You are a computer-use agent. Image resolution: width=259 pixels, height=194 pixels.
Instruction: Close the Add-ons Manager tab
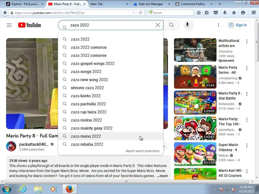[x=169, y=4]
